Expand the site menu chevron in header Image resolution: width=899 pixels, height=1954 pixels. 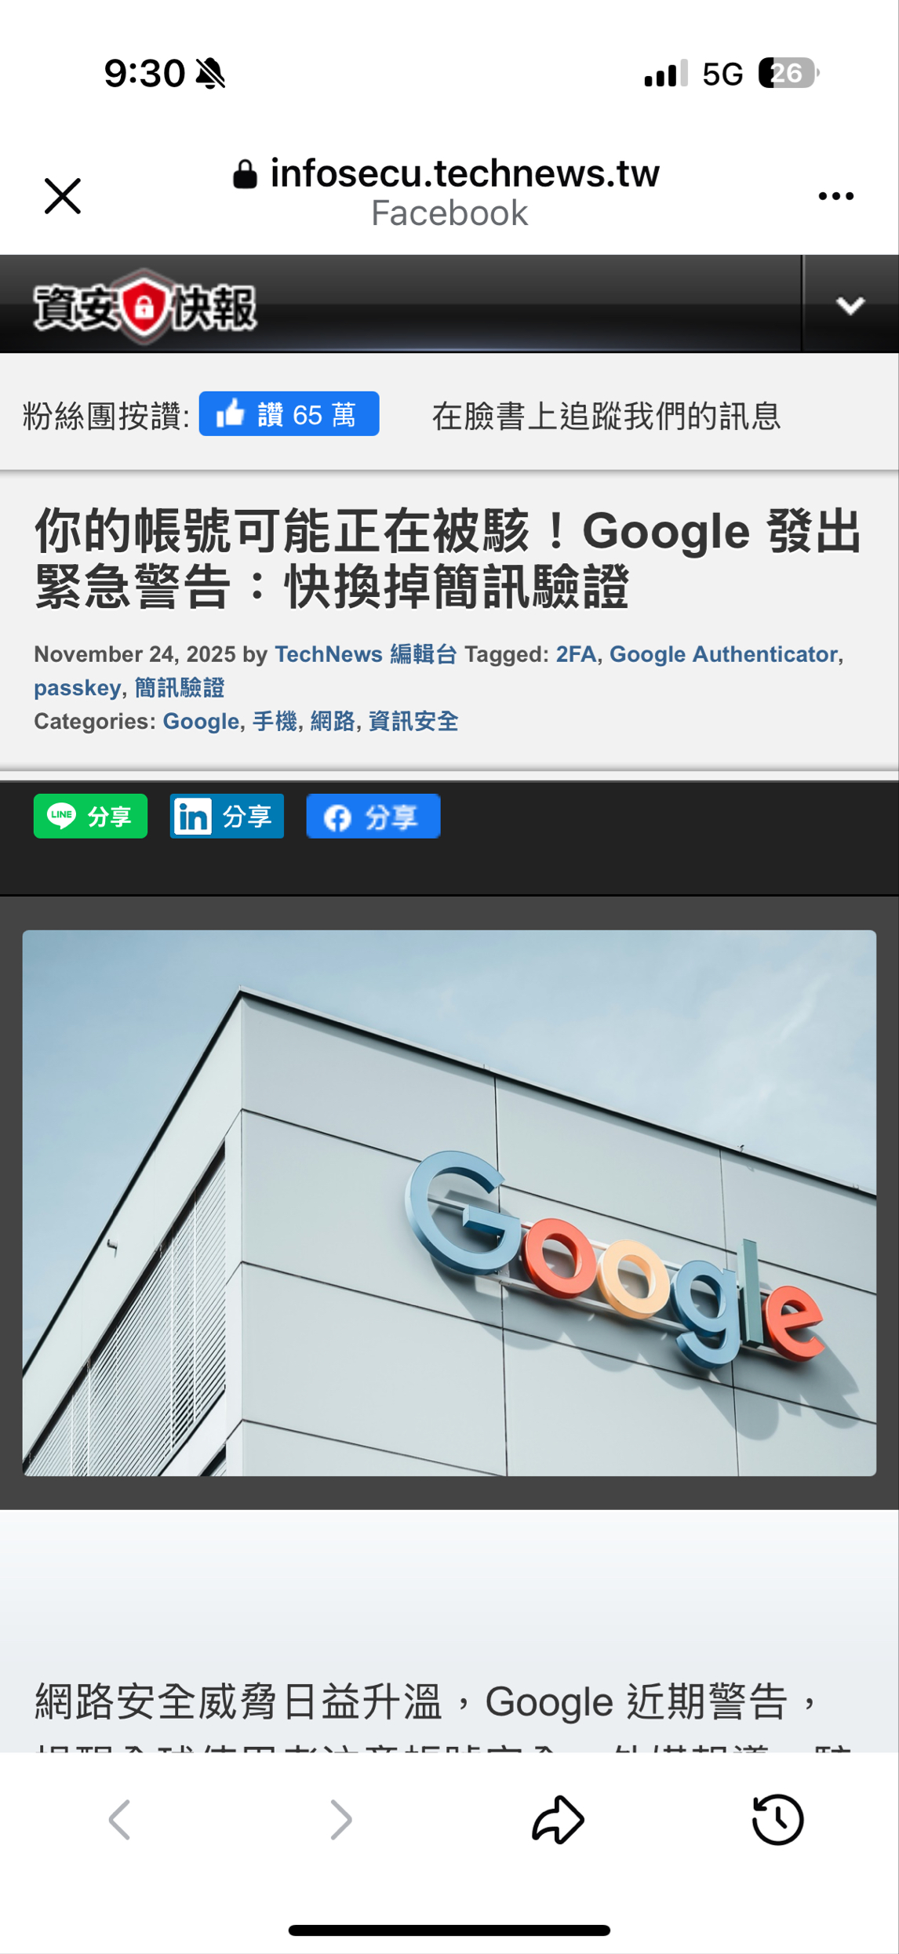[850, 304]
